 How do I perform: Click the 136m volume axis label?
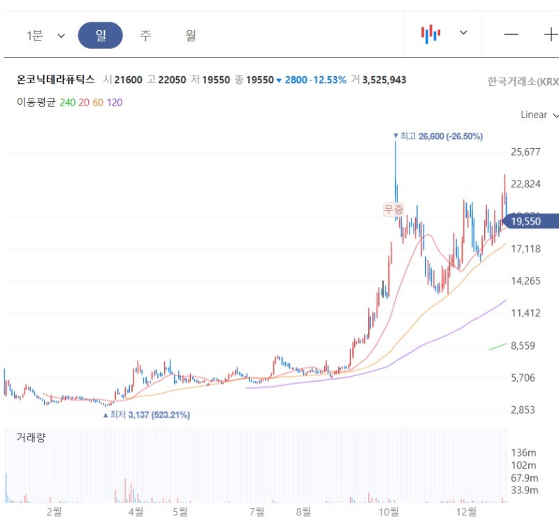(523, 452)
